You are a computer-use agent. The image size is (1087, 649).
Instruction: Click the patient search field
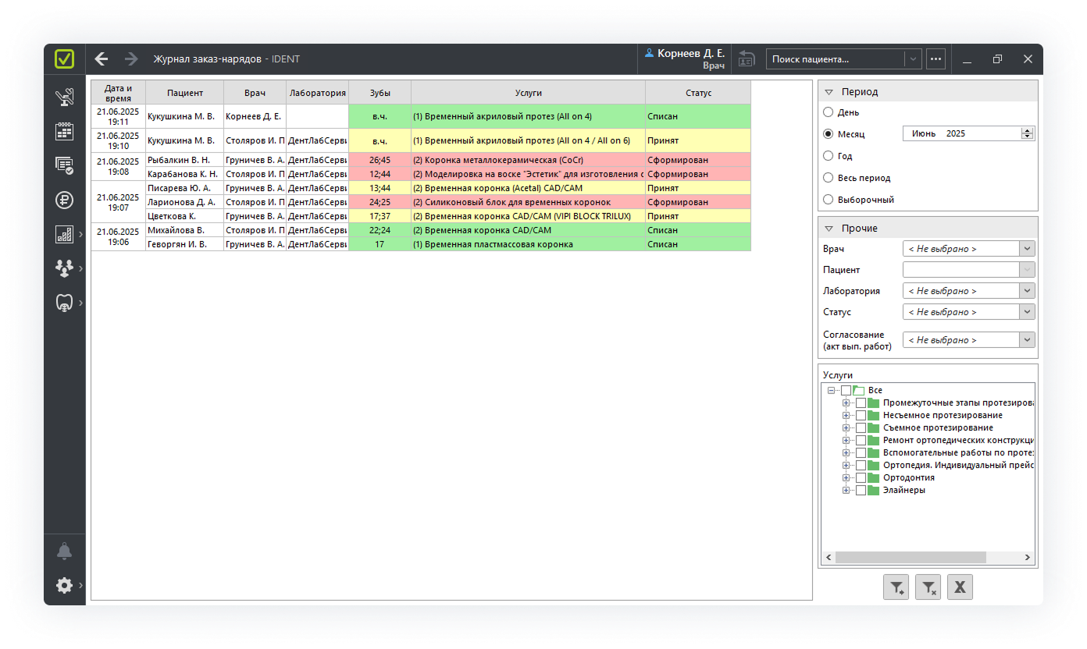click(835, 59)
